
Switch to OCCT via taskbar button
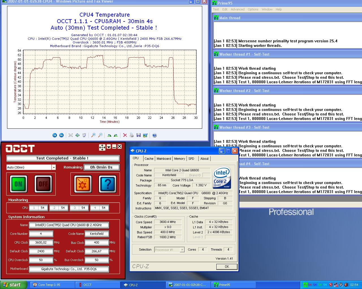pos(97,285)
